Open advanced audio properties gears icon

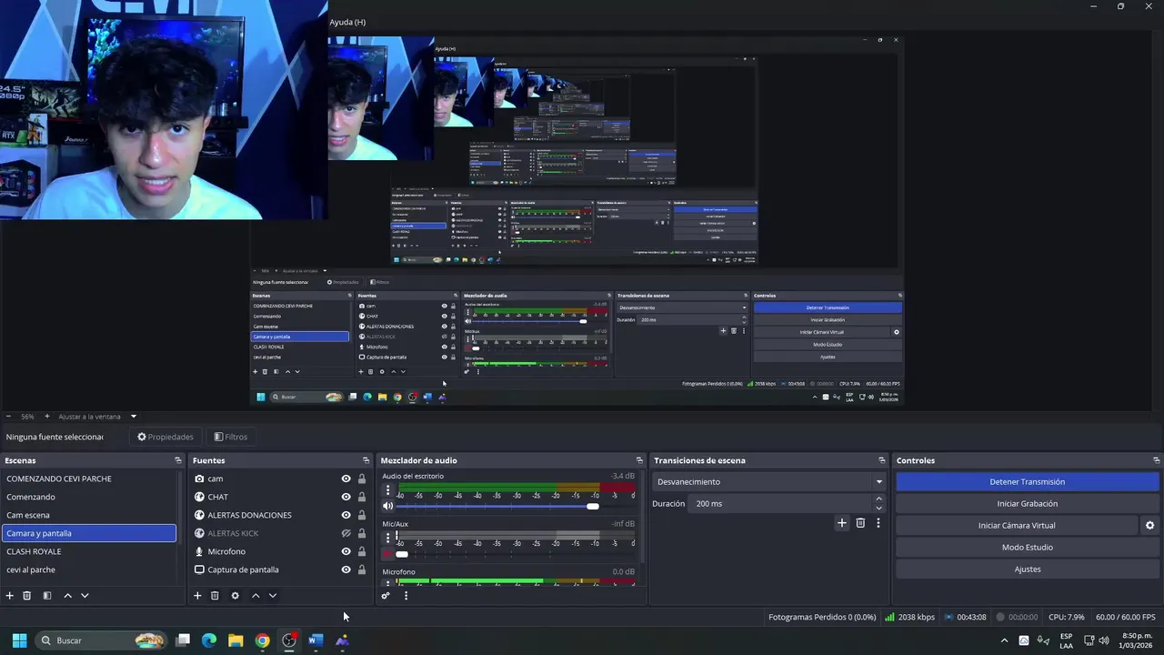click(x=386, y=596)
